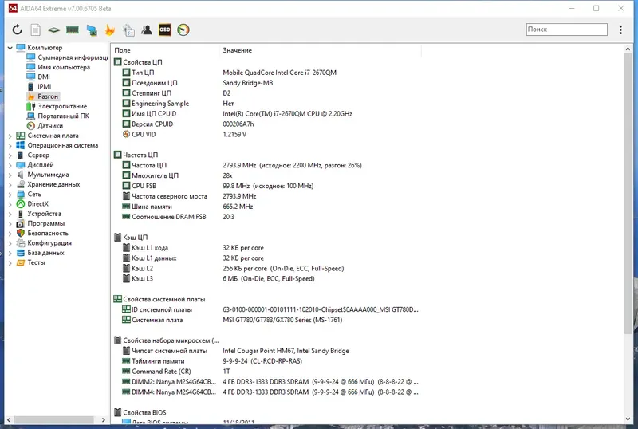Open the motherboard chip toolbar icon
The width and height of the screenshot is (638, 429).
53,30
